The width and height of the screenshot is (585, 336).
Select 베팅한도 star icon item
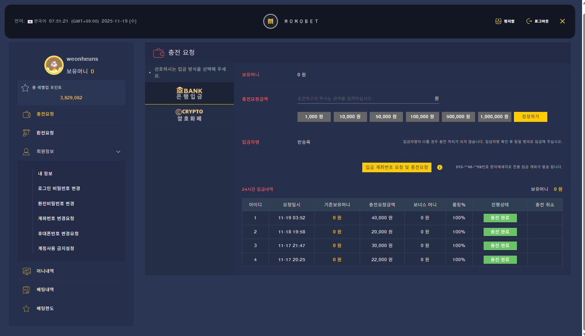click(26, 309)
